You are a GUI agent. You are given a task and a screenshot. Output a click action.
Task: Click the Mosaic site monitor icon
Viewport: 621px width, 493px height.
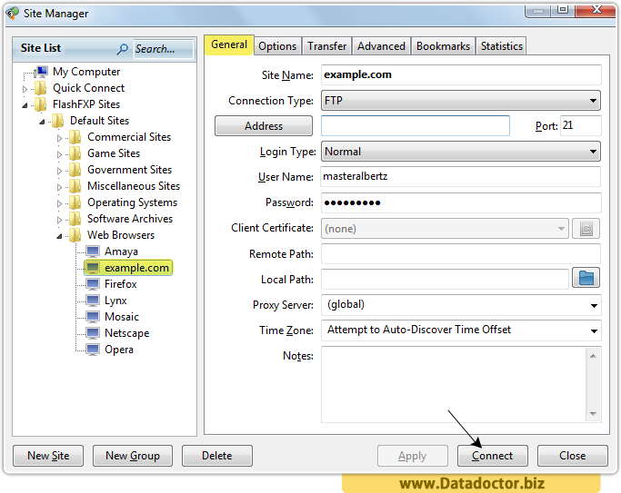[x=93, y=317]
